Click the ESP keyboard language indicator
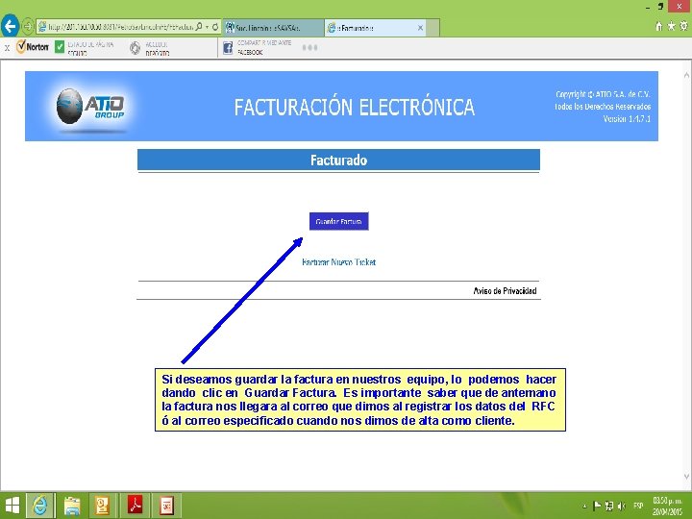 pyautogui.click(x=638, y=506)
